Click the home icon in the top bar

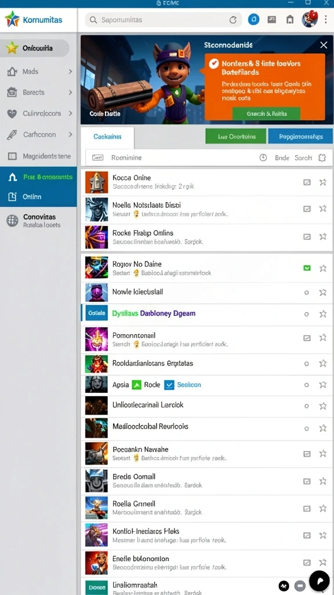click(x=290, y=20)
